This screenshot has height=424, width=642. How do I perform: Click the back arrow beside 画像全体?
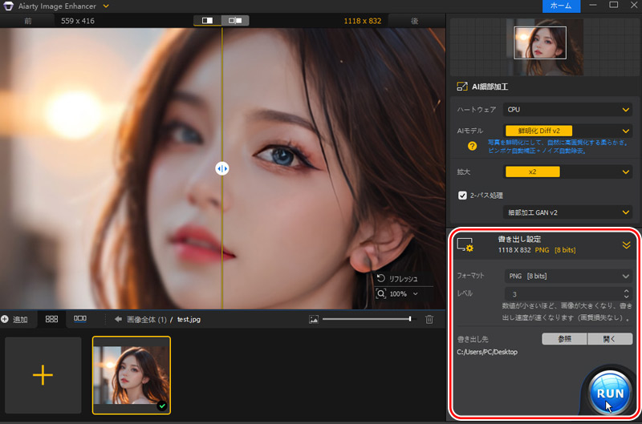pos(117,319)
